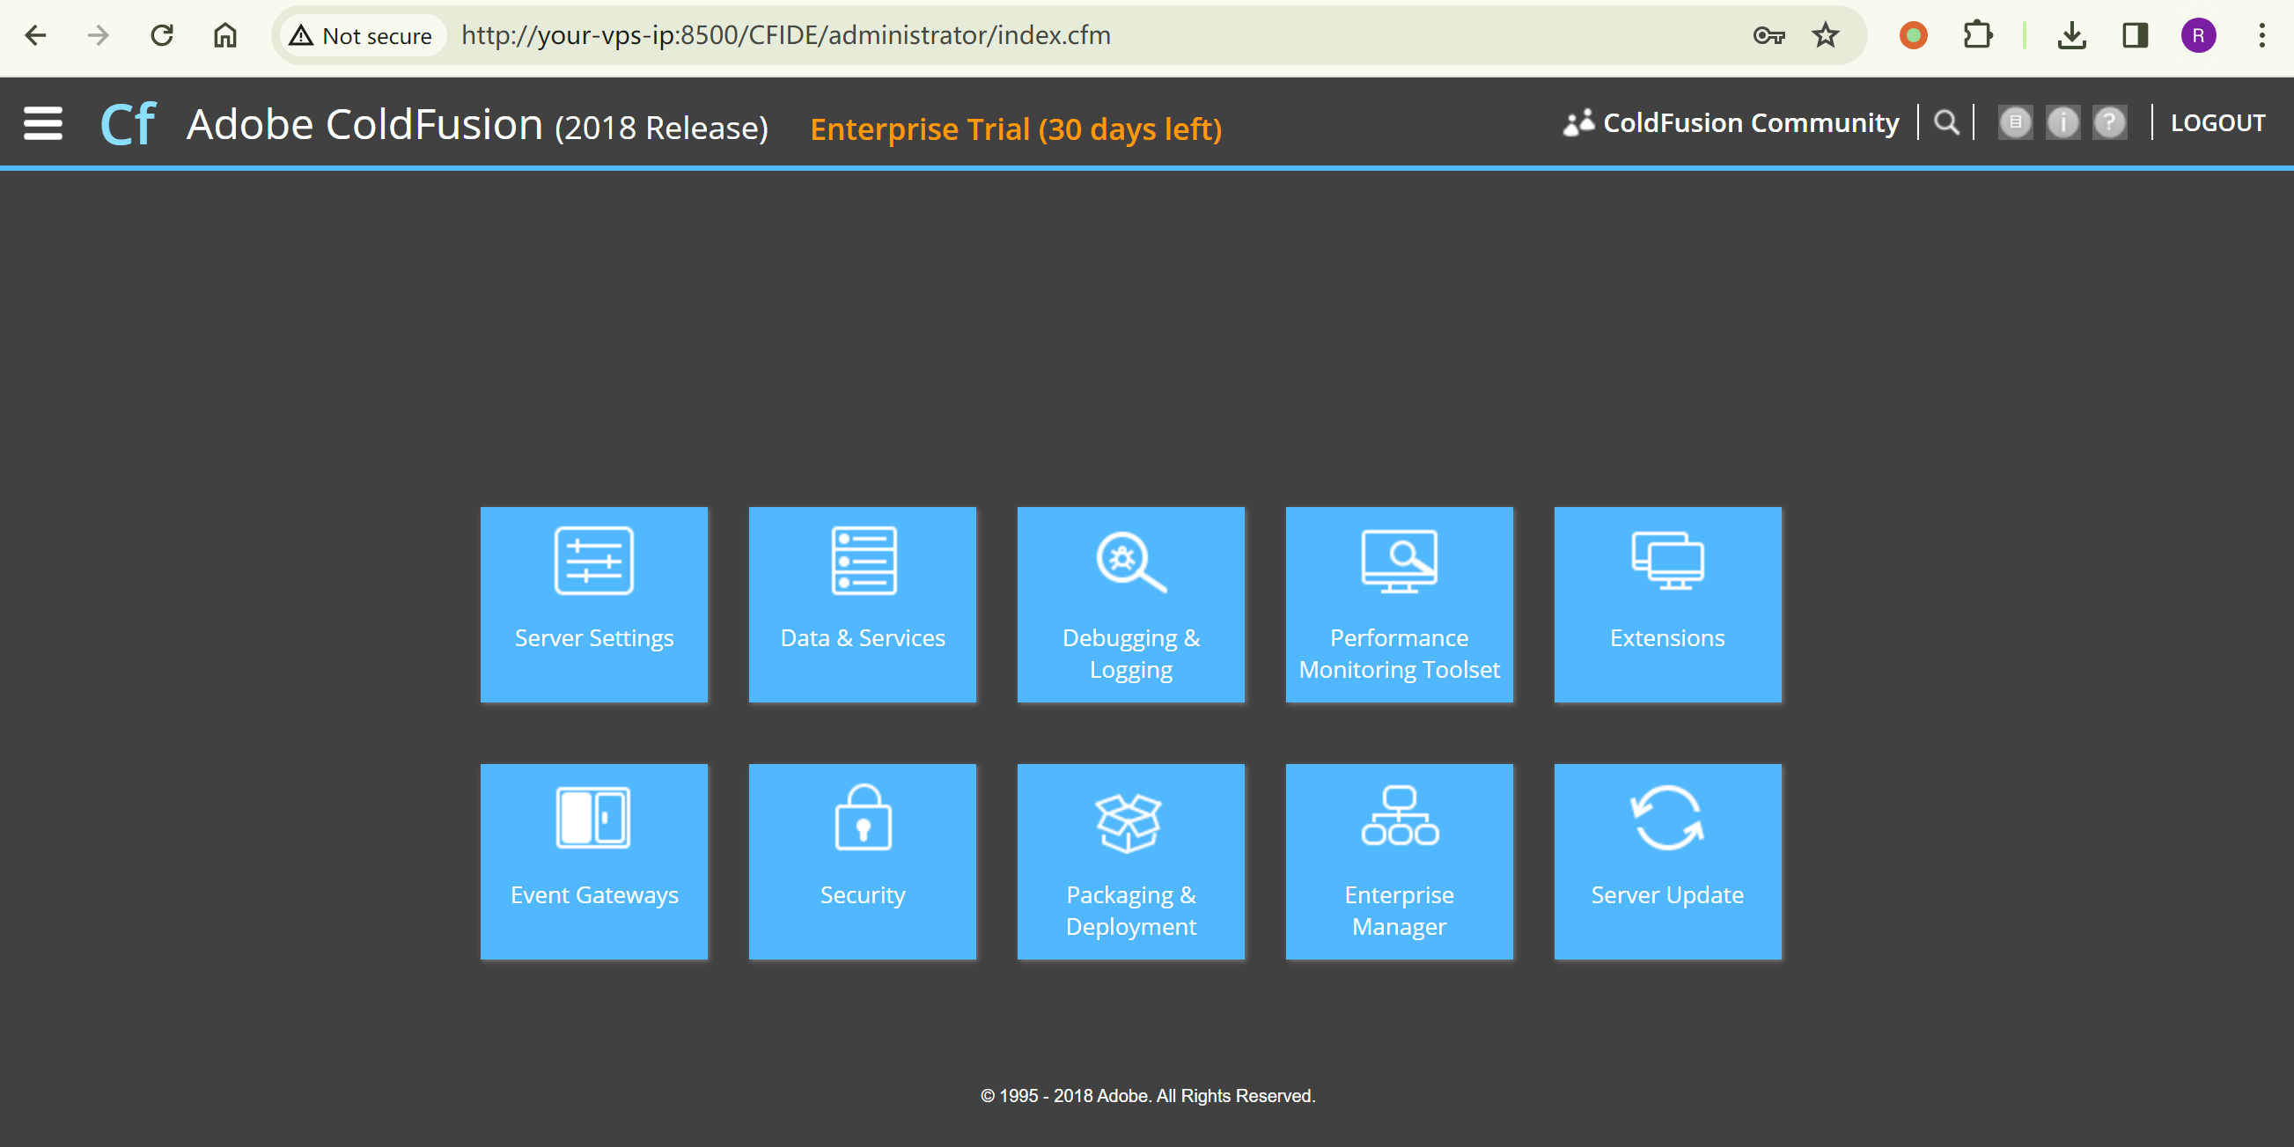2294x1147 pixels.
Task: Click the browser address bar URL
Action: 785,35
